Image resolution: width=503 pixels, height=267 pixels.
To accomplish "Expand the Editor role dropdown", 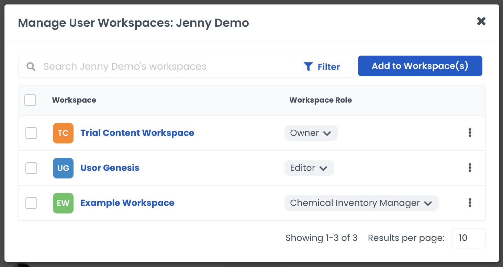I will (309, 168).
